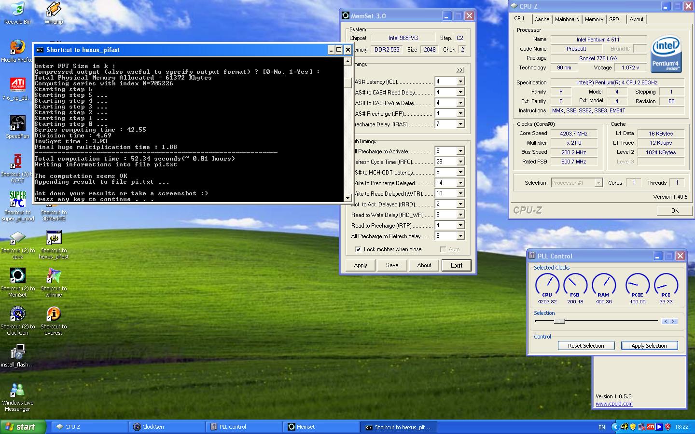The height and width of the screenshot is (434, 695).
Task: Click Apply Selection in PLL Control
Action: 649,346
